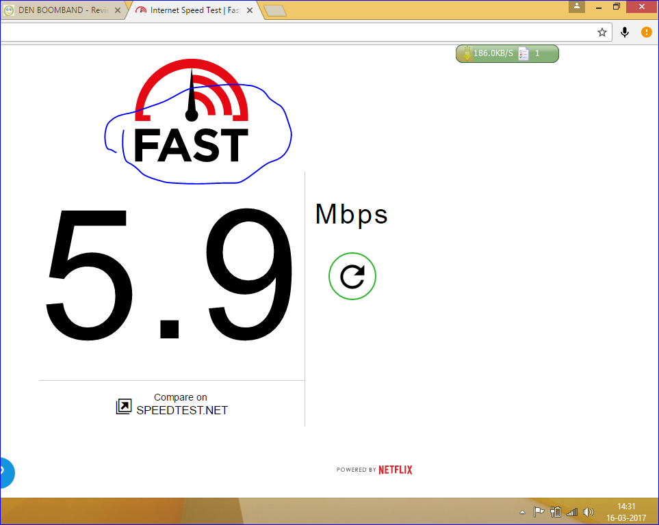This screenshot has width=659, height=525.
Task: Open a new tab with the blank tab button
Action: [276, 10]
